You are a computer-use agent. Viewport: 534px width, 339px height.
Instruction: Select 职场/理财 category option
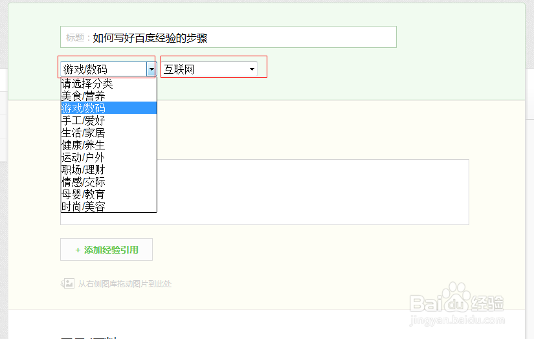point(109,169)
